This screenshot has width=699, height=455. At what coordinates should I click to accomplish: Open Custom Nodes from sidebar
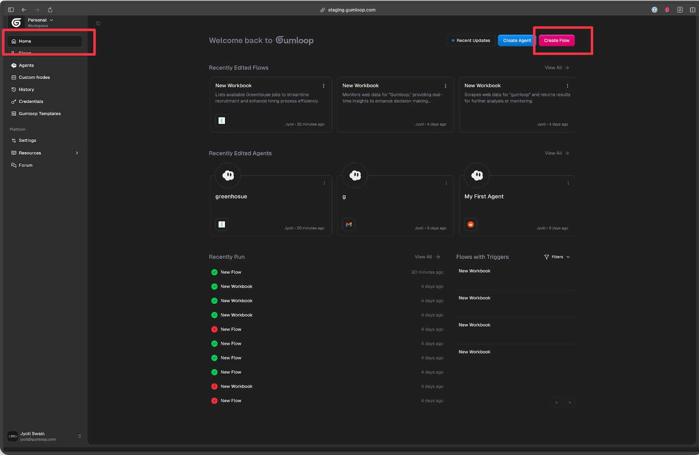[34, 77]
